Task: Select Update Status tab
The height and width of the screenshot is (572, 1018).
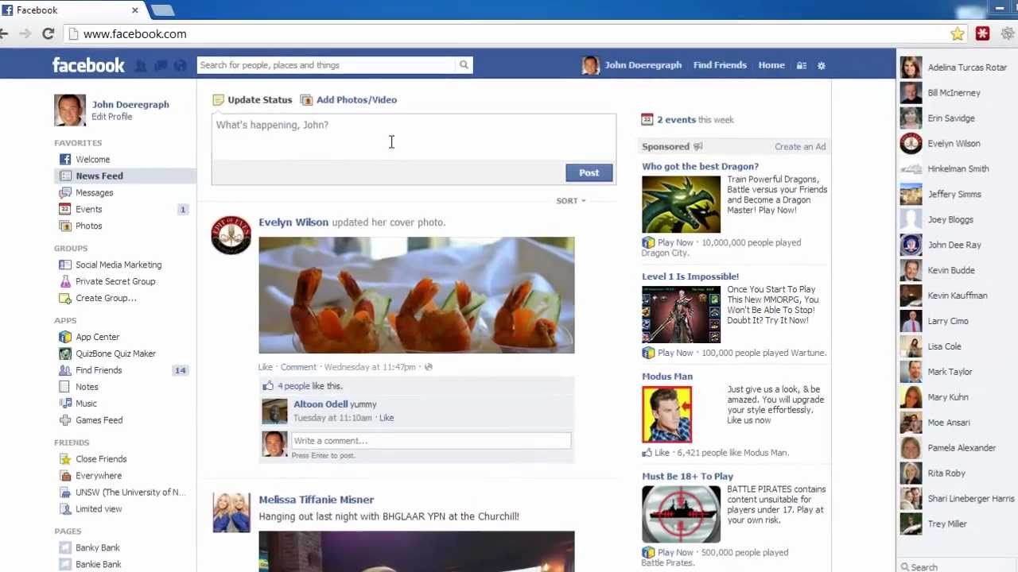Action: pos(252,100)
